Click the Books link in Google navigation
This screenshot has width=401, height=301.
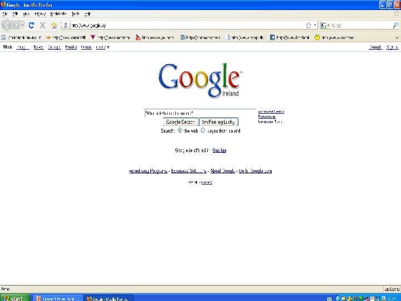point(71,47)
